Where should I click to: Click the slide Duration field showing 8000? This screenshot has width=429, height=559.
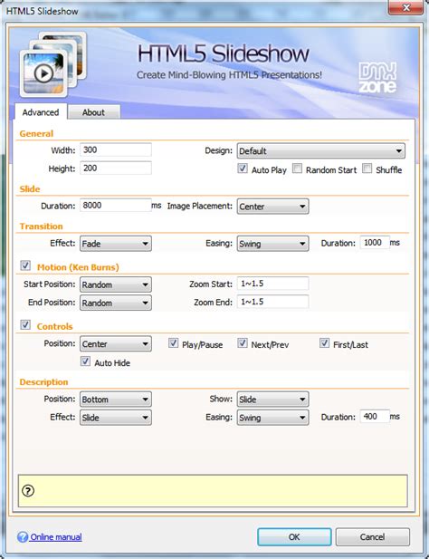pos(116,206)
